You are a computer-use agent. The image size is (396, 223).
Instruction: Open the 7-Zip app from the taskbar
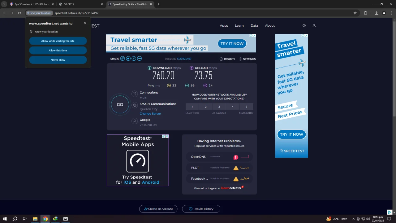click(66, 219)
